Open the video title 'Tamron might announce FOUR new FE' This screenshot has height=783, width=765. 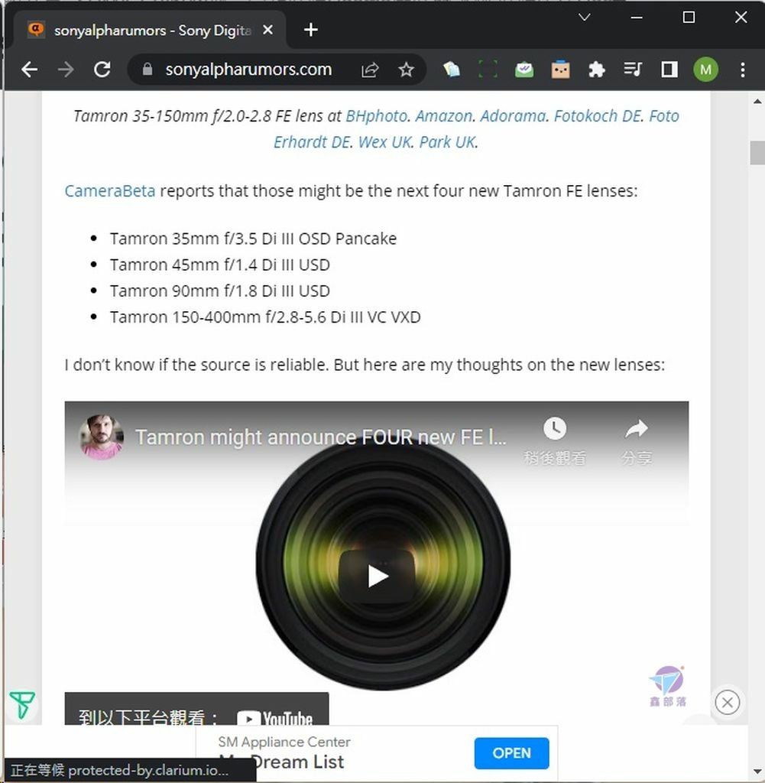point(321,437)
